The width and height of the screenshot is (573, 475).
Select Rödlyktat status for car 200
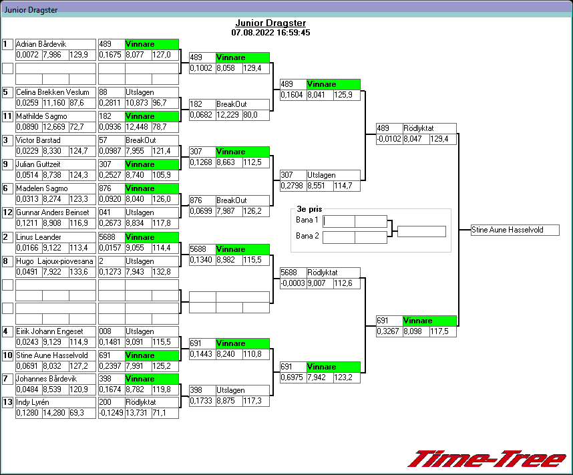152,402
